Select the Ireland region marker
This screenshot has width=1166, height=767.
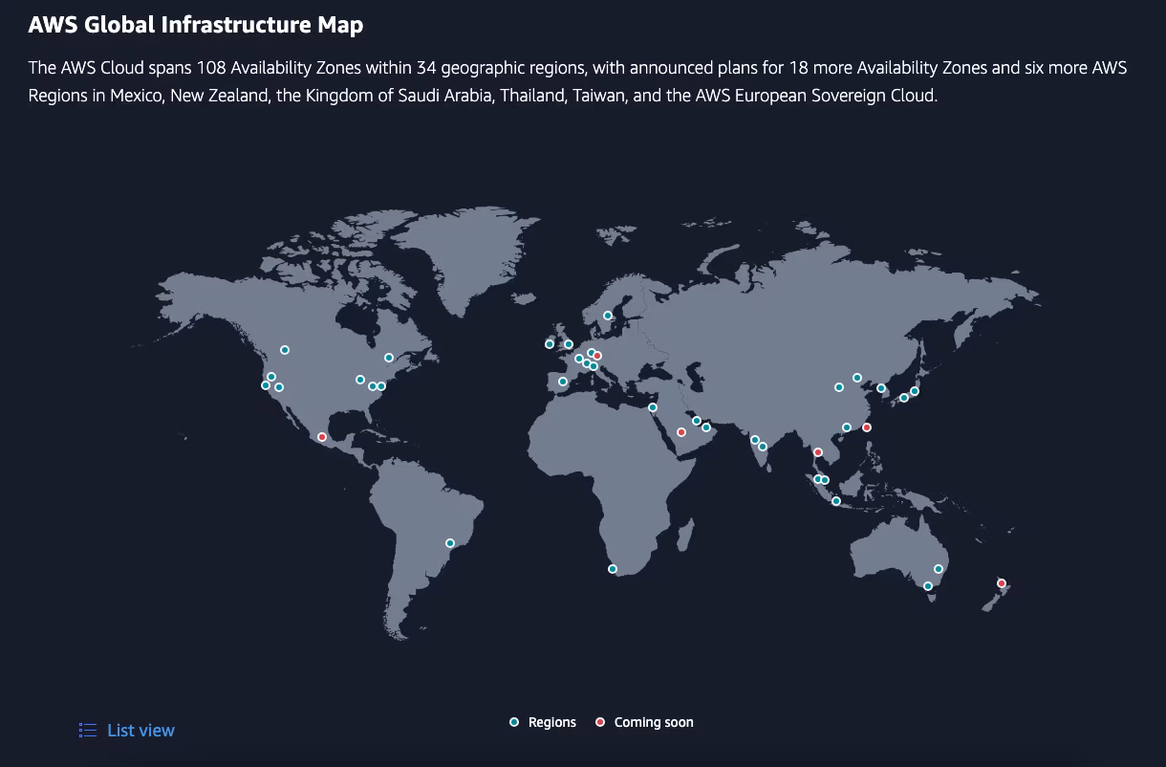pos(550,344)
